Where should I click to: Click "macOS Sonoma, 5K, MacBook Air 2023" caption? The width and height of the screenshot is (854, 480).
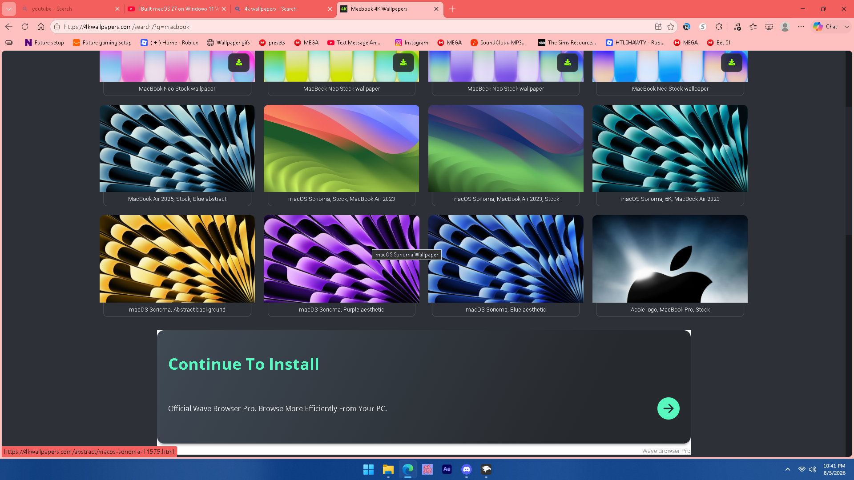tap(670, 199)
